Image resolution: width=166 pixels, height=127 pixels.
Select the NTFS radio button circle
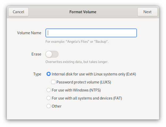pyautogui.click(x=48, y=90)
